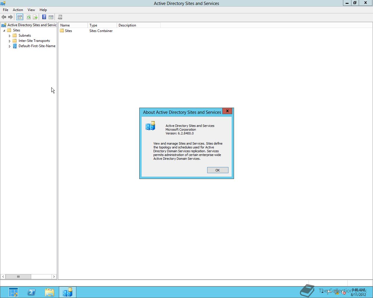Collapse the Sites tree node

4,30
